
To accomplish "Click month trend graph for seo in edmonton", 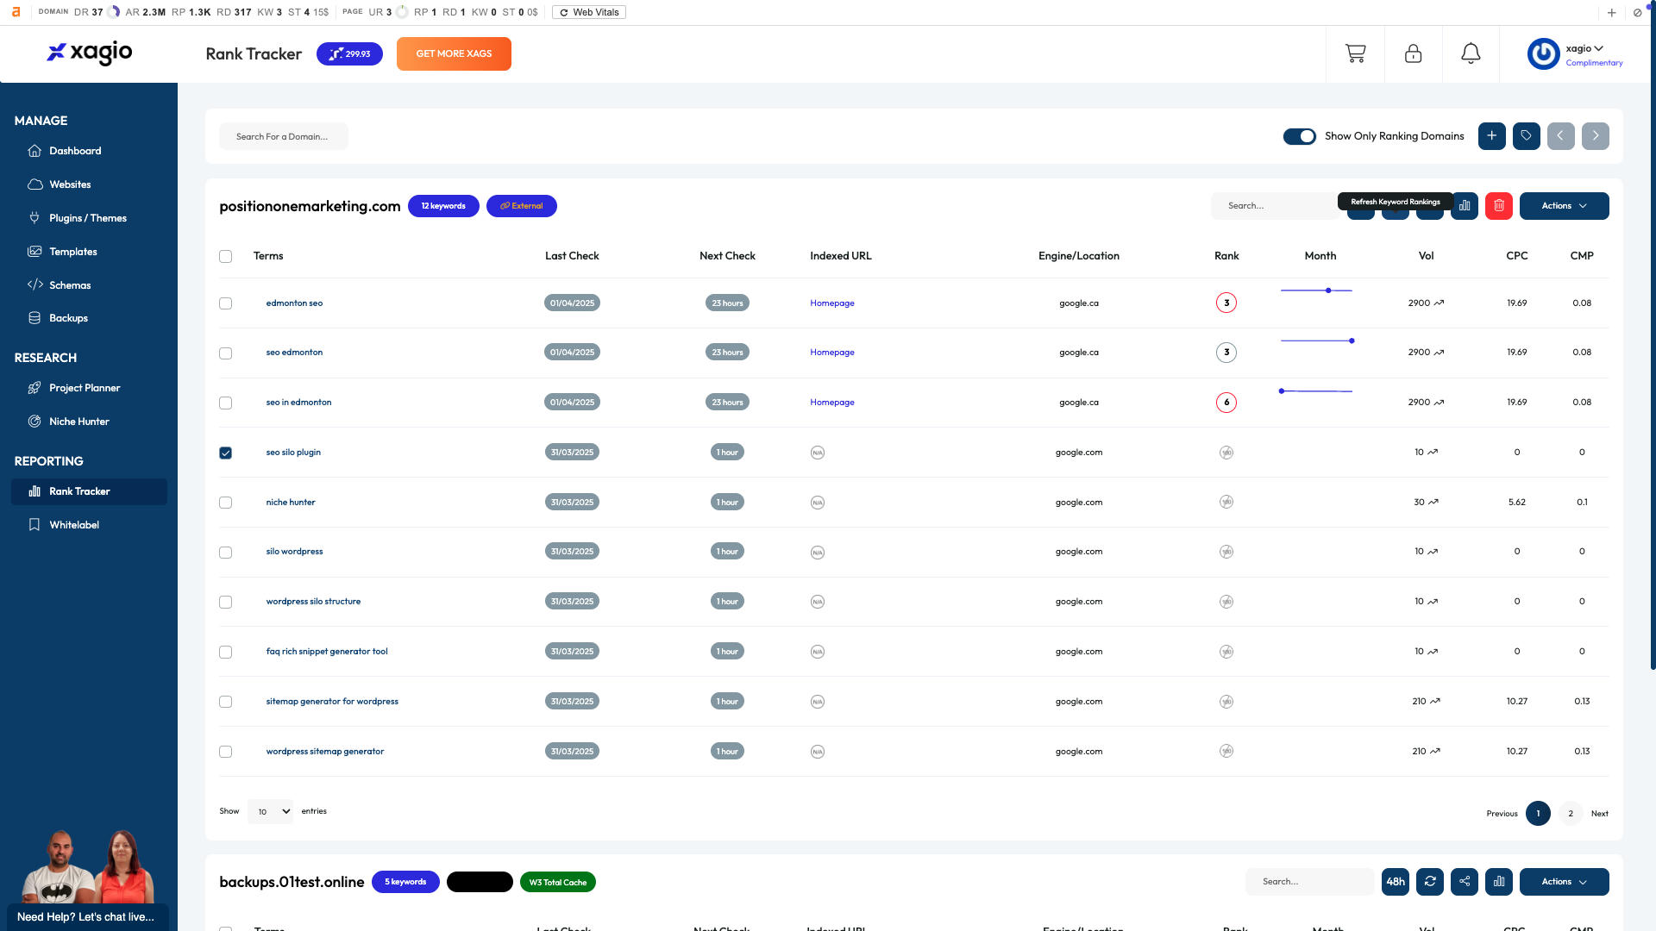I will pos(1315,391).
